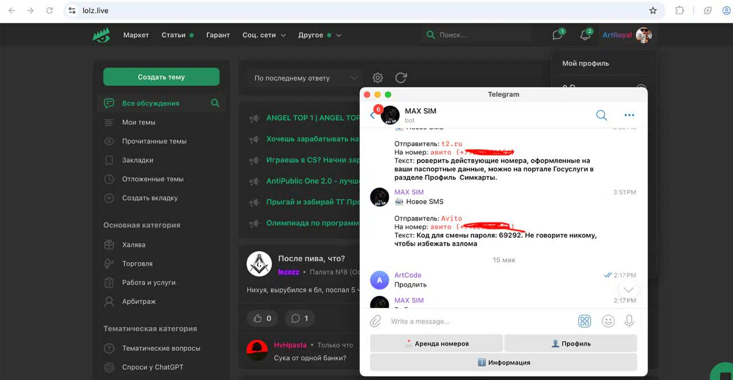The width and height of the screenshot is (733, 380).
Task: Open the Торговля category
Action: click(x=137, y=264)
